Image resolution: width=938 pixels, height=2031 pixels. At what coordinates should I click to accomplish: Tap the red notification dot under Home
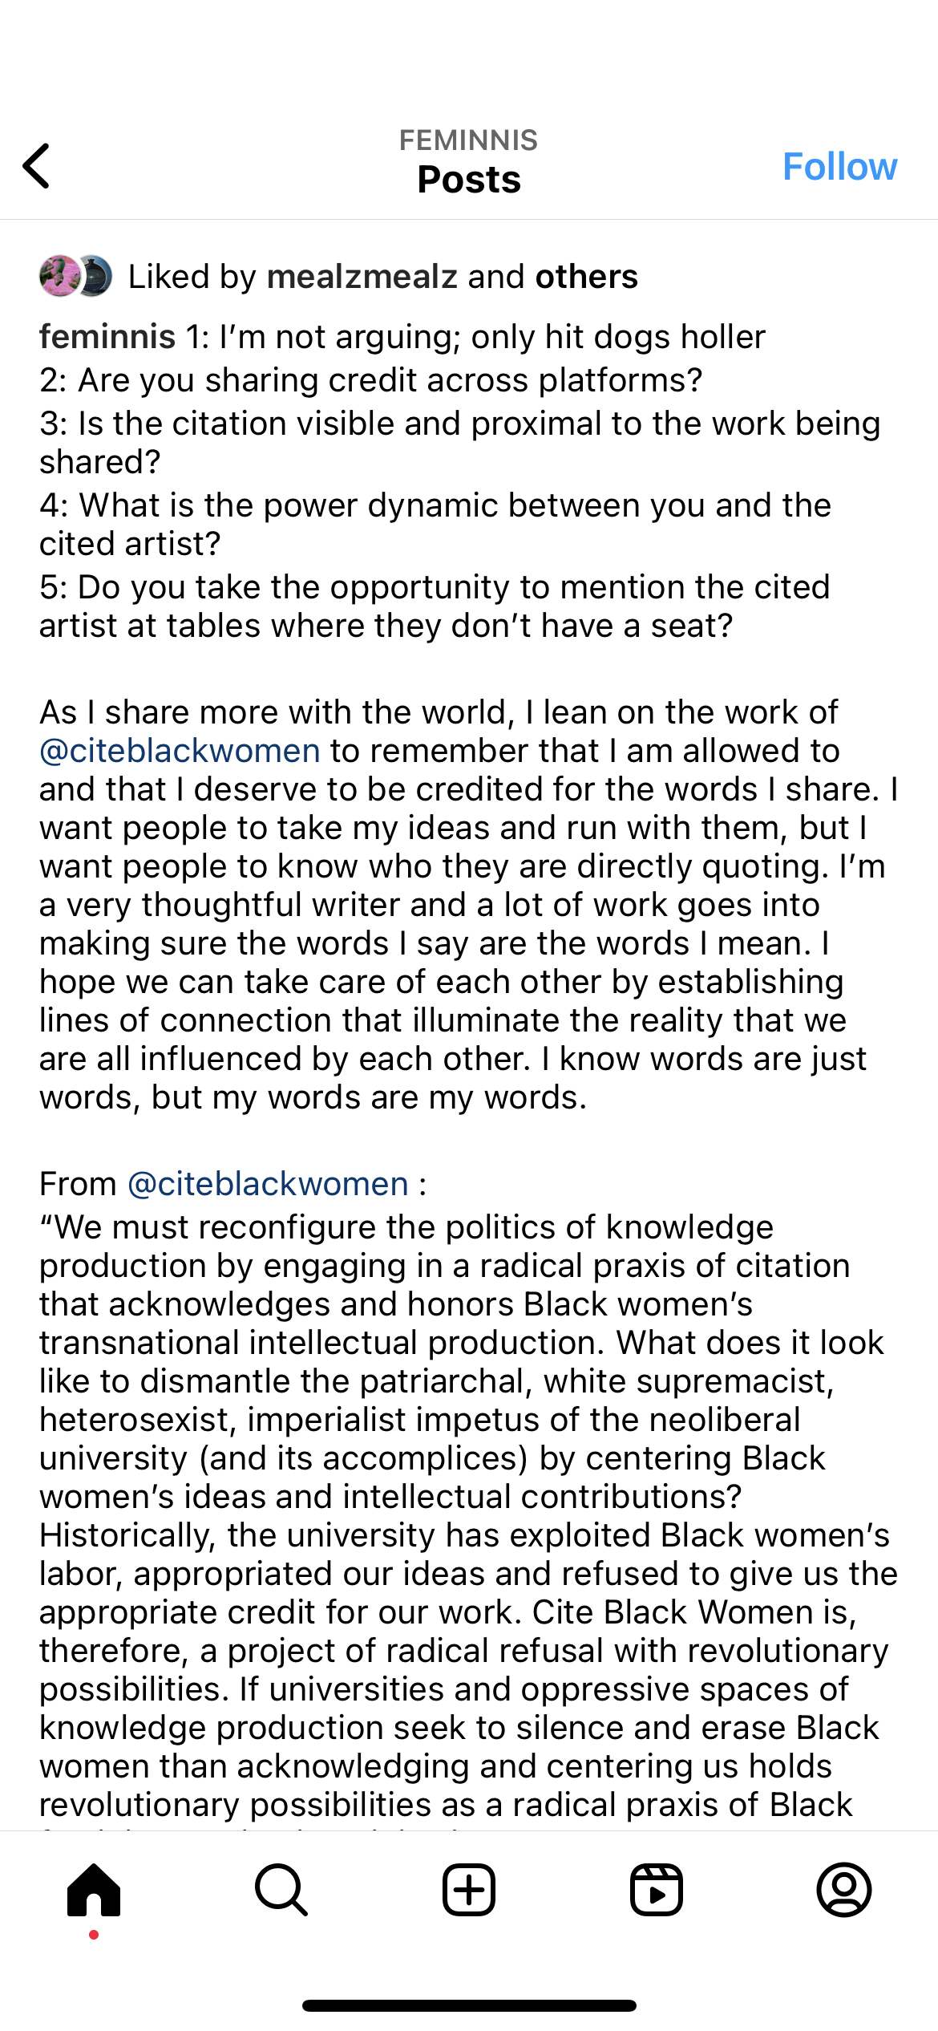coord(94,1935)
